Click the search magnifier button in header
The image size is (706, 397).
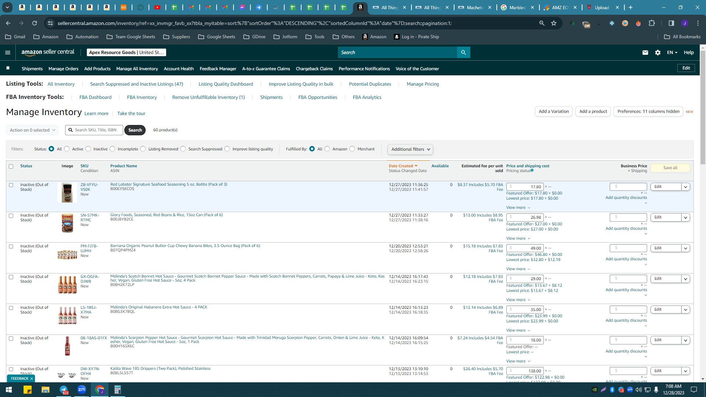[463, 53]
